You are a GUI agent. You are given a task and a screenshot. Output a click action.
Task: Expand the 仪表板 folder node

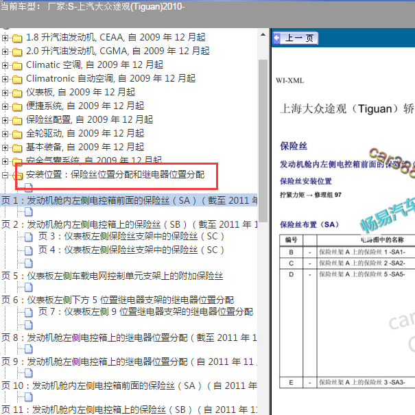pyautogui.click(x=5, y=93)
